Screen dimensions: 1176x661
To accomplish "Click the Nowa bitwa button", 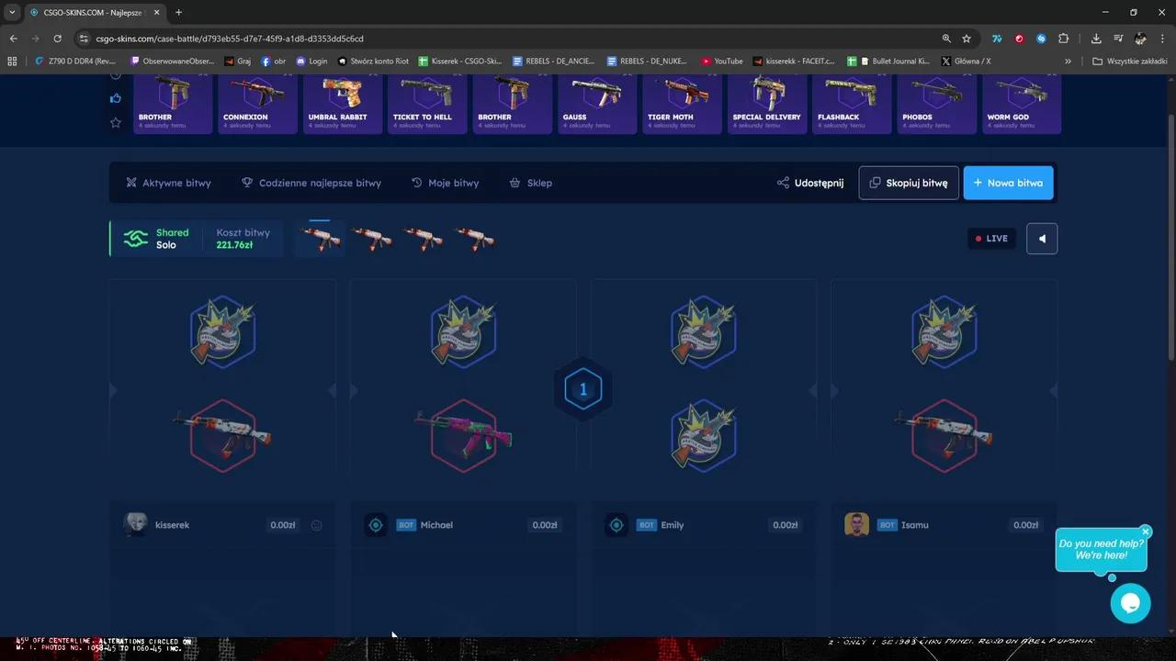I will pos(1008,183).
